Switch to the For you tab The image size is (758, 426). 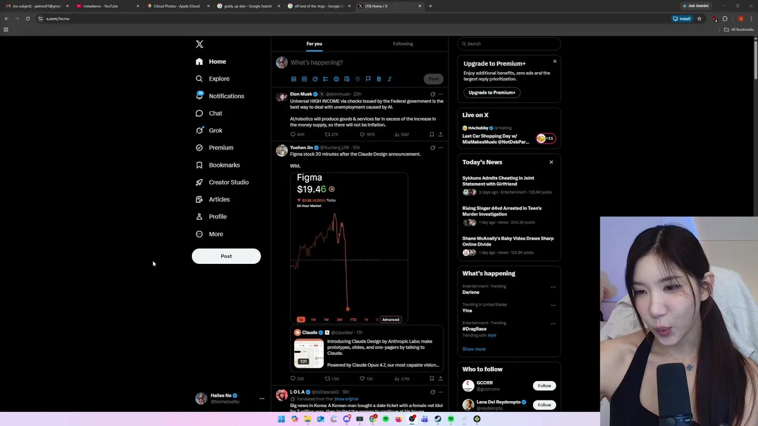point(314,44)
